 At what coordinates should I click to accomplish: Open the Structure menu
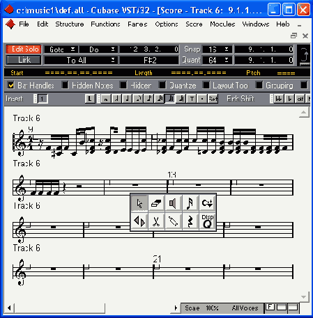coord(70,24)
